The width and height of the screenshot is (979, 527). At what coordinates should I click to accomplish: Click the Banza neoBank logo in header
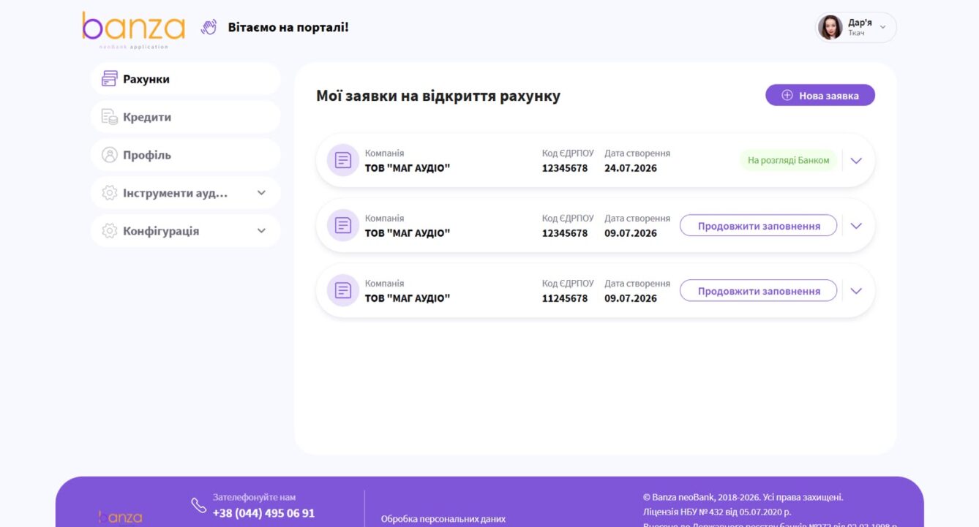134,29
